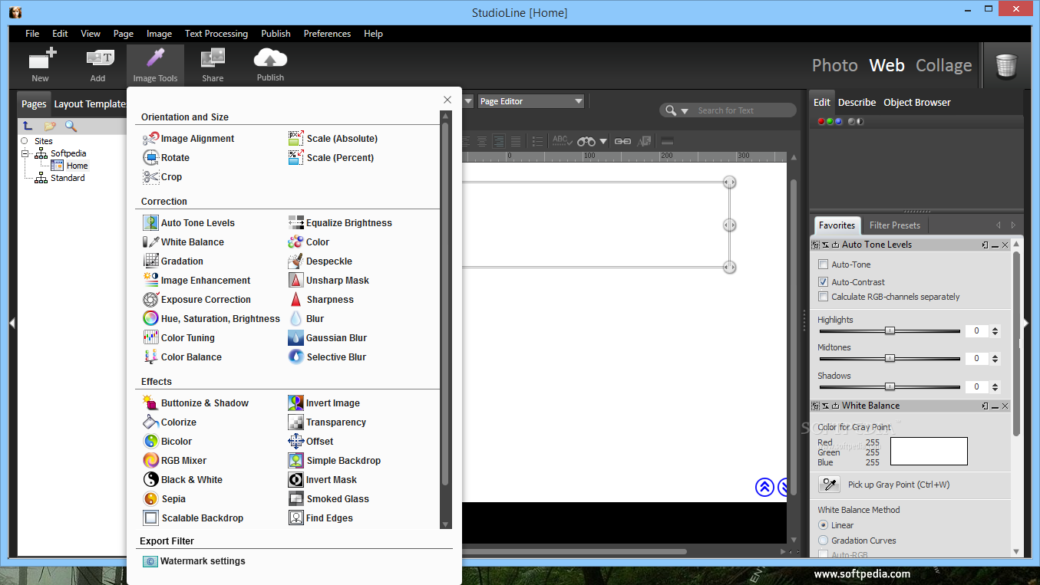Open the Image Alignment tool
The width and height of the screenshot is (1040, 585).
click(x=189, y=139)
